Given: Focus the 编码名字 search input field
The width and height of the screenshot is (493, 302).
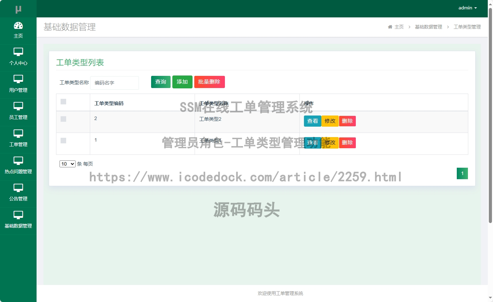Looking at the screenshot, I should (115, 83).
